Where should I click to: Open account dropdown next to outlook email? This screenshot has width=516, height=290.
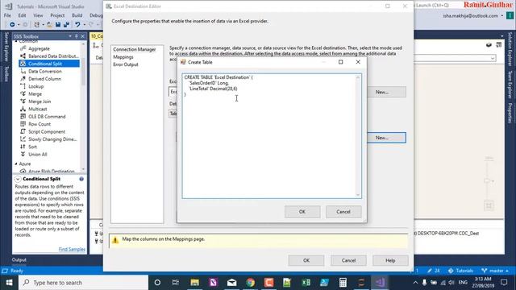[502, 16]
